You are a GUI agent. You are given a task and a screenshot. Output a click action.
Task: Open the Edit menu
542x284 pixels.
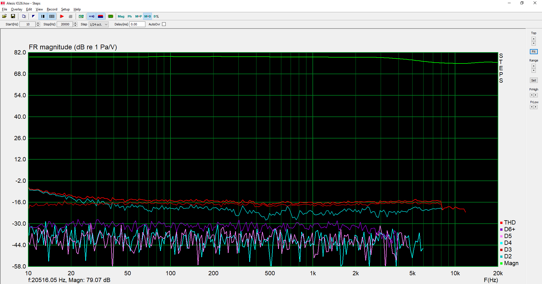(29, 9)
